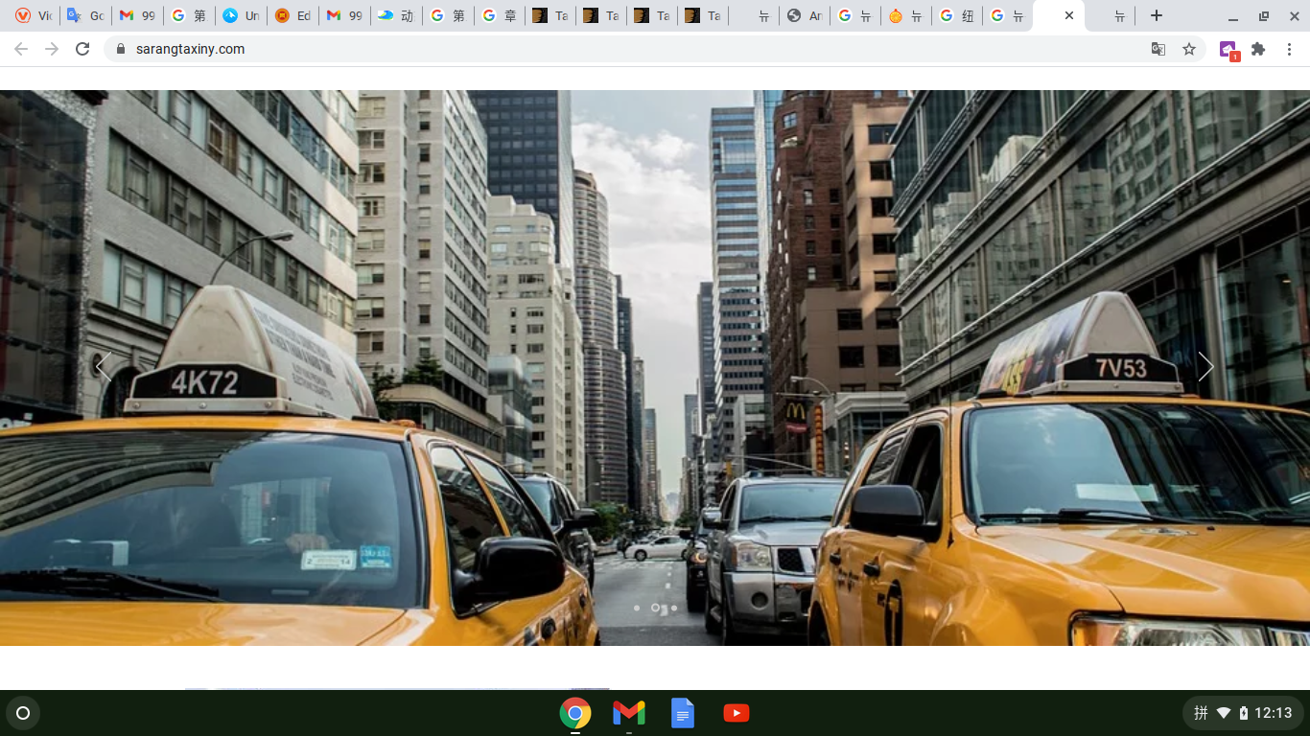Open the Google Translate icon in address bar
The image size is (1310, 736).
pyautogui.click(x=1158, y=49)
